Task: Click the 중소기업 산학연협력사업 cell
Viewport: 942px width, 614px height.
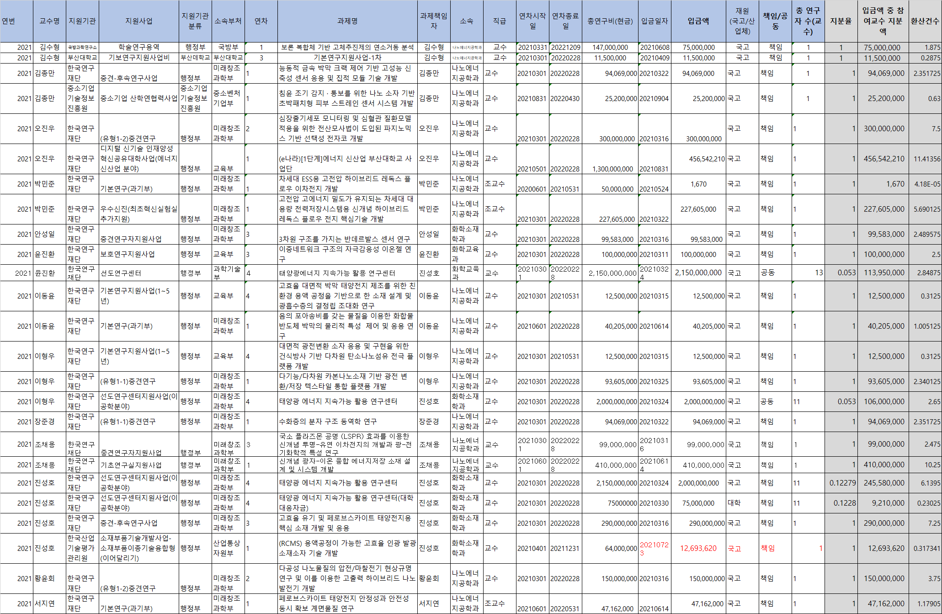Action: [x=139, y=98]
